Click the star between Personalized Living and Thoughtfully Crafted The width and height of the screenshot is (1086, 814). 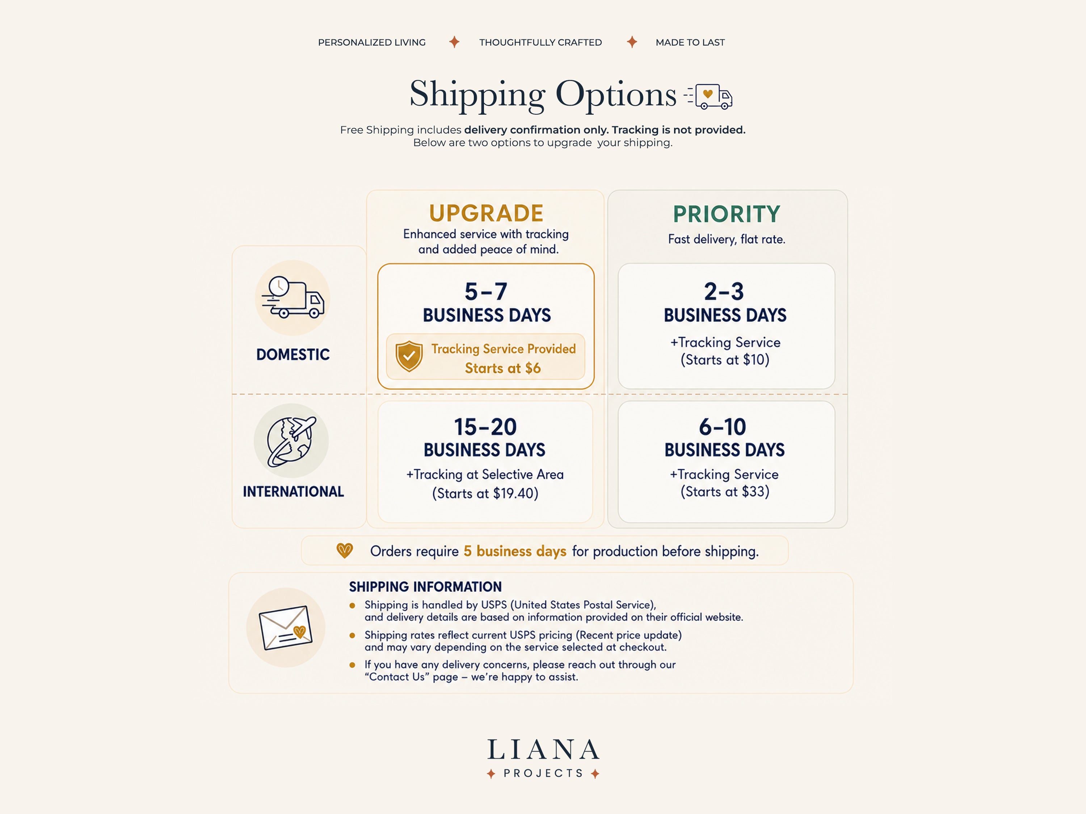click(x=455, y=42)
